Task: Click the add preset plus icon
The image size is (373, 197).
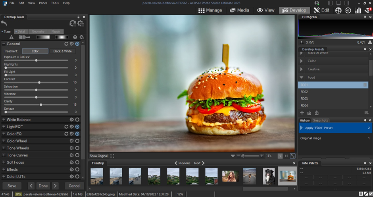Action: [x=302, y=113]
